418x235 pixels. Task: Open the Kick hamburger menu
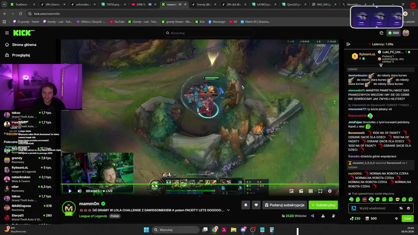coord(7,33)
